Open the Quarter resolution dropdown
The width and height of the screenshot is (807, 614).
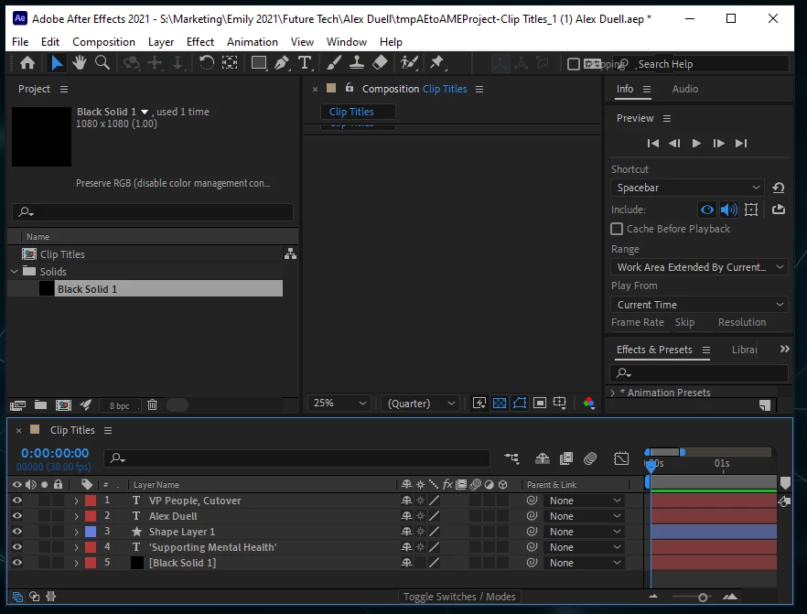click(421, 403)
